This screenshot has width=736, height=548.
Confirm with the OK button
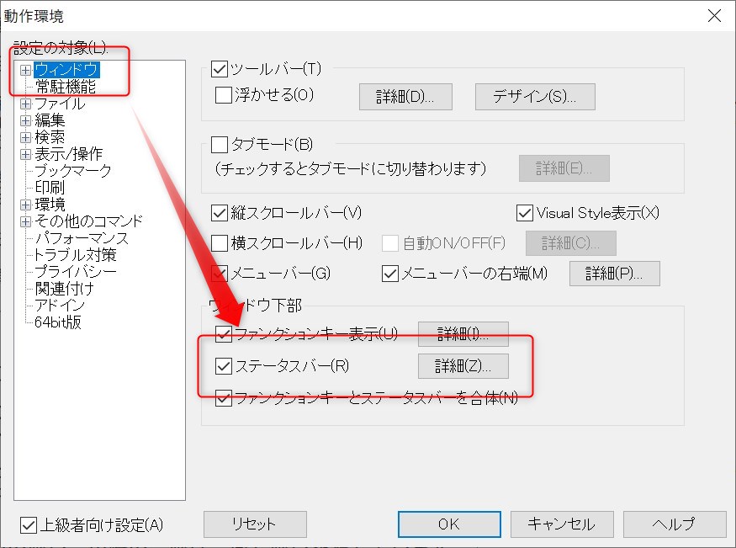click(449, 524)
